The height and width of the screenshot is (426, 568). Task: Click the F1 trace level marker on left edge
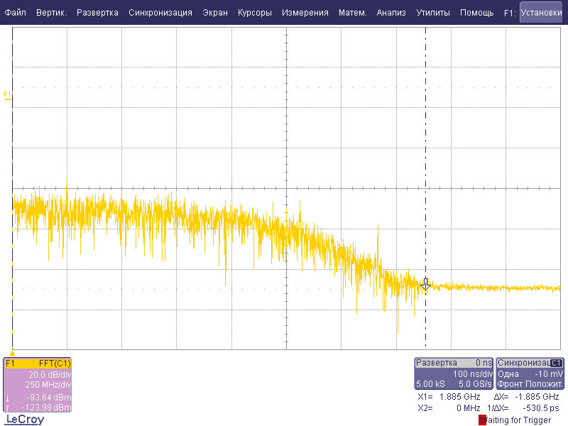click(8, 96)
